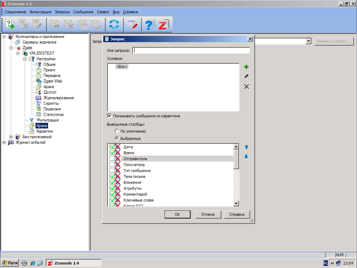Screen dimensions: 357x268
Task: Select Серверы журналов tree item
Action: [x=39, y=42]
